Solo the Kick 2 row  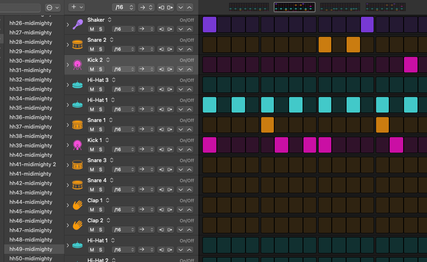(101, 69)
